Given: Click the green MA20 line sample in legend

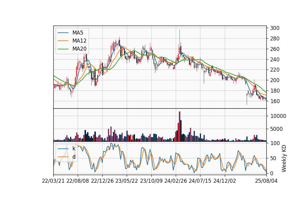Looking at the screenshot, I should [63, 49].
